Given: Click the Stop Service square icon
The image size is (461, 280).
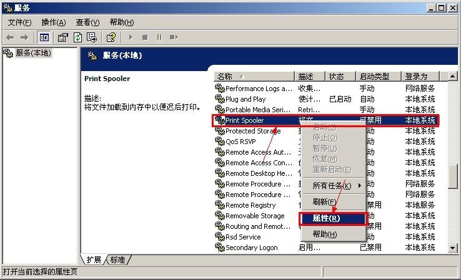Looking at the screenshot, I should pyautogui.click(x=145, y=37).
